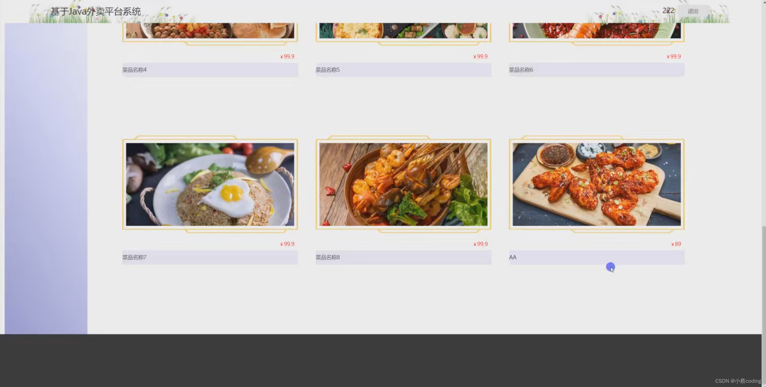Click the 退出 logout button
Screen dimensions: 766x387
point(693,11)
